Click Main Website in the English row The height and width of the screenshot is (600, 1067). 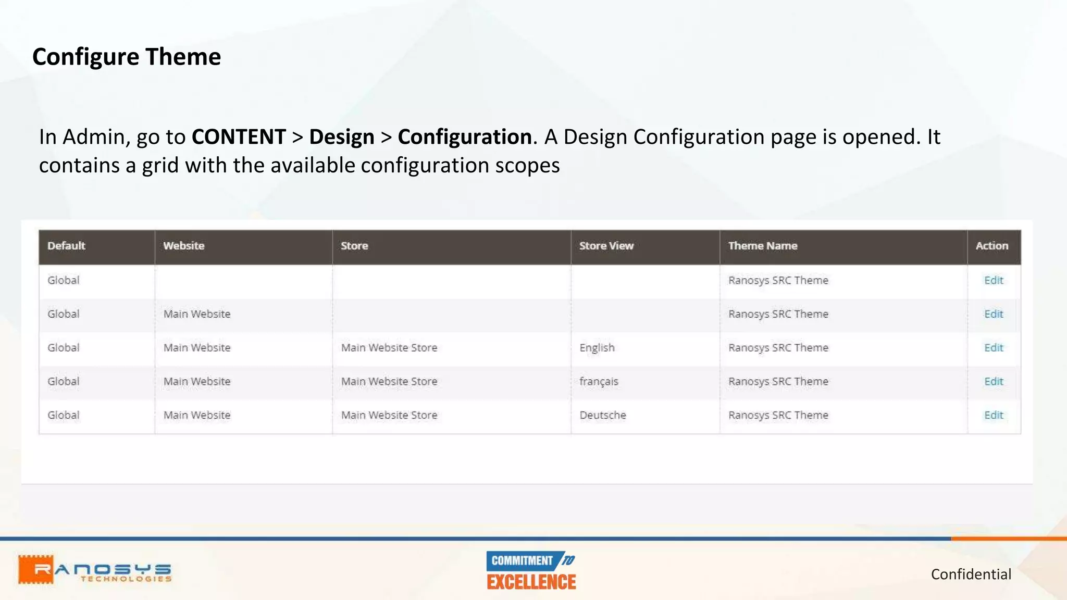click(x=197, y=347)
